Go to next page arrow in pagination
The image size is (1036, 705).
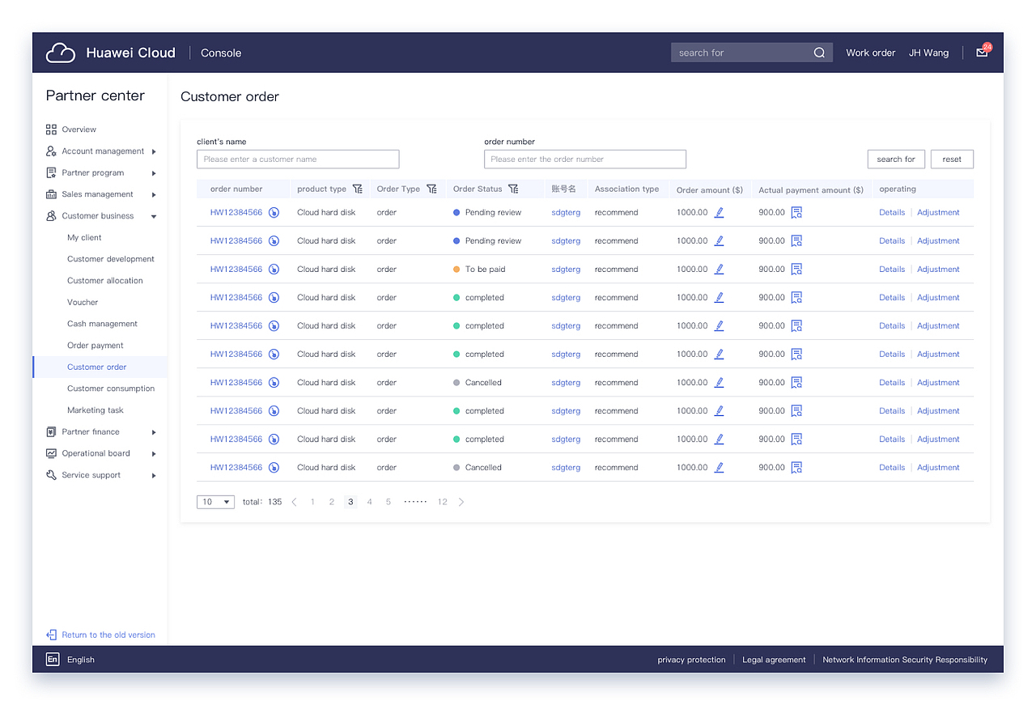coord(461,502)
